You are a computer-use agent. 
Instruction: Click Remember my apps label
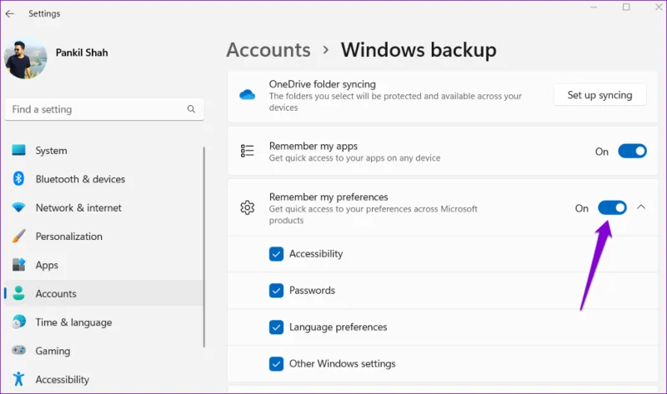point(313,146)
